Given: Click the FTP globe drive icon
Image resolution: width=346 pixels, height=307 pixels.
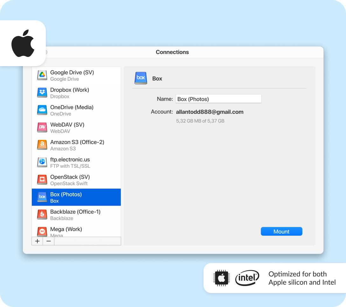Looking at the screenshot, I should coord(42,162).
